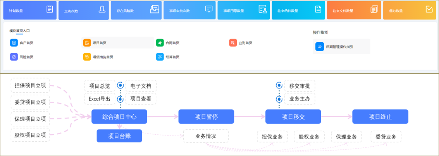Click circular node between 项目总览 and 电子文档
The image size is (439, 156).
point(121,85)
